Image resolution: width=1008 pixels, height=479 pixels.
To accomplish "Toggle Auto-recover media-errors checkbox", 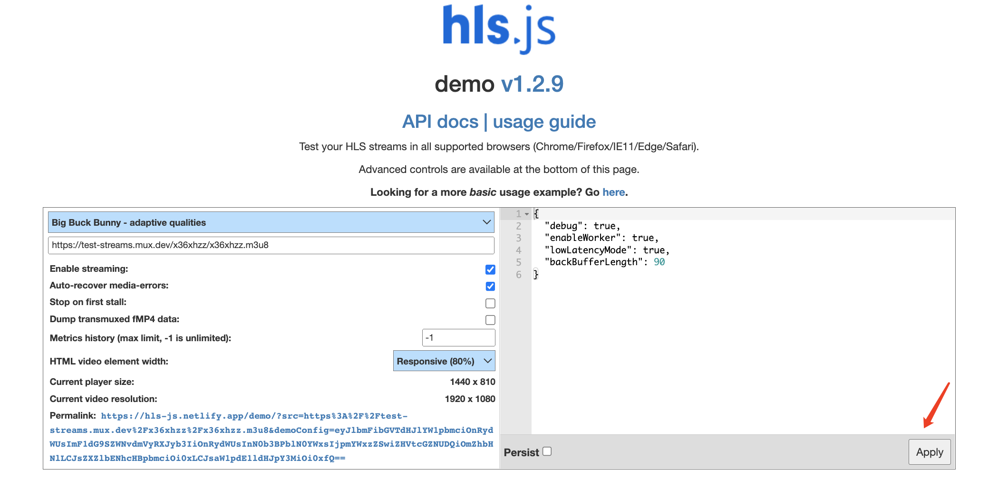I will pyautogui.click(x=490, y=286).
